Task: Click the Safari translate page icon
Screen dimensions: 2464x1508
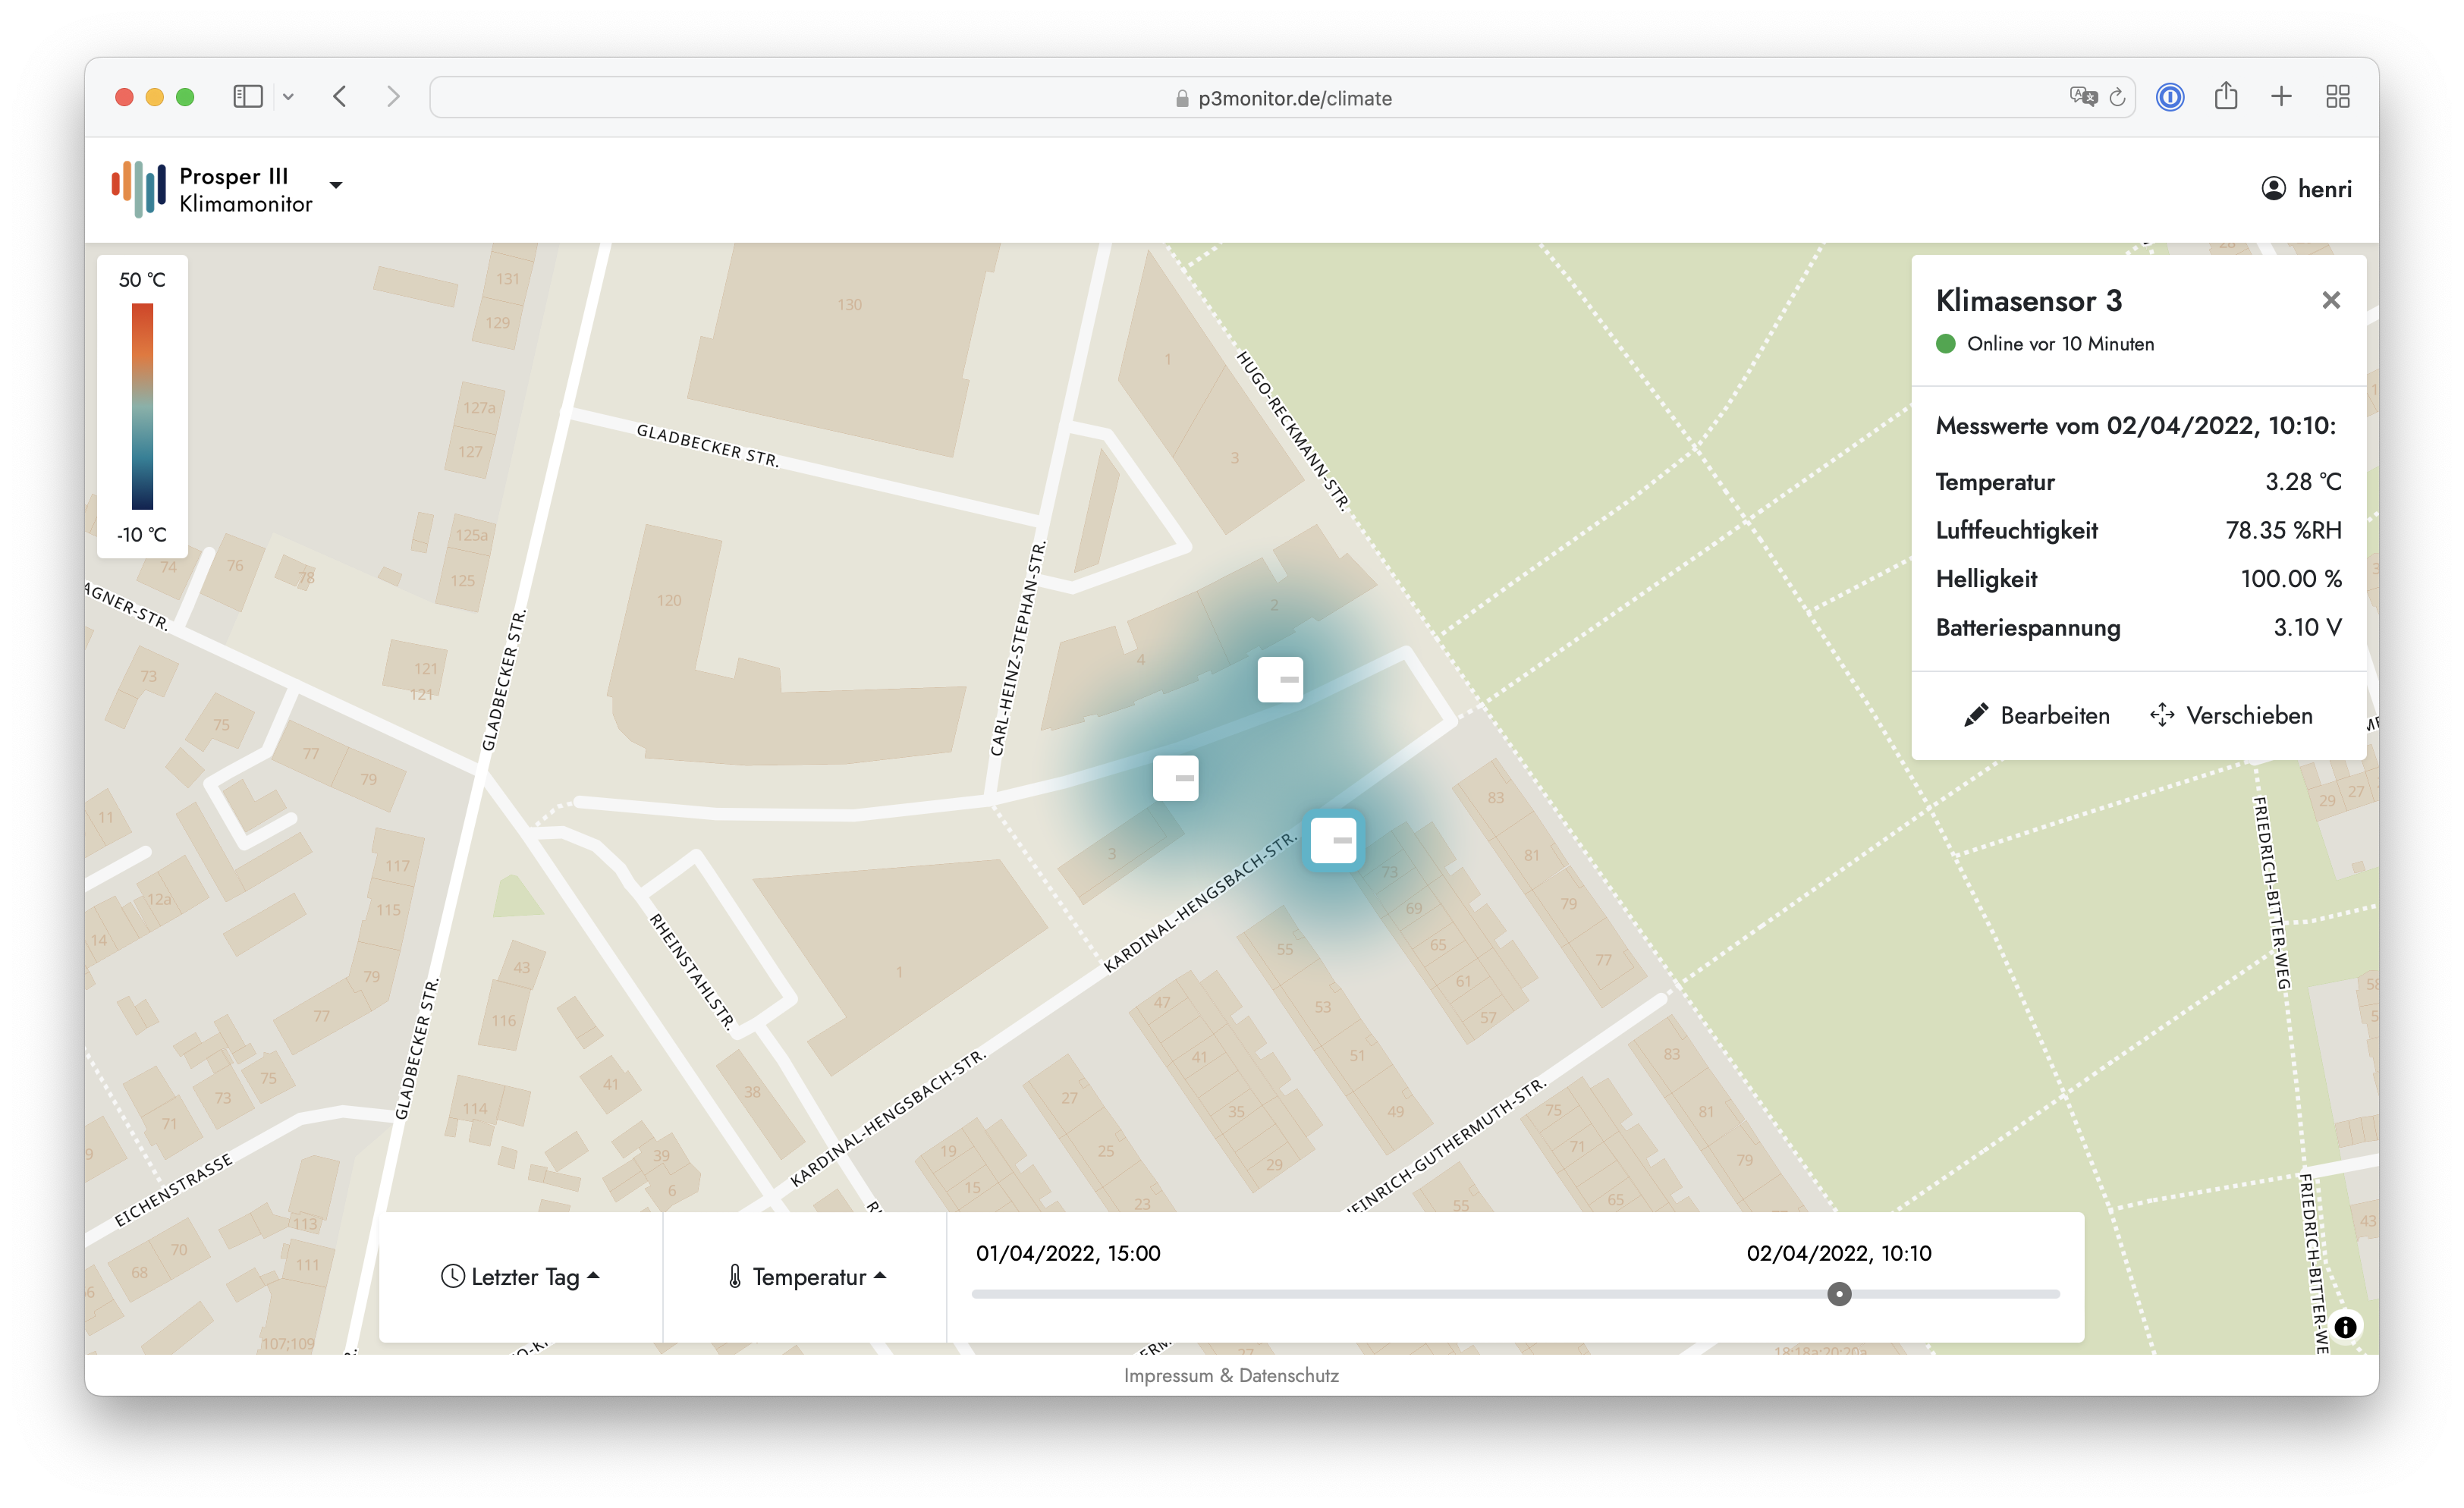Action: point(2083,97)
